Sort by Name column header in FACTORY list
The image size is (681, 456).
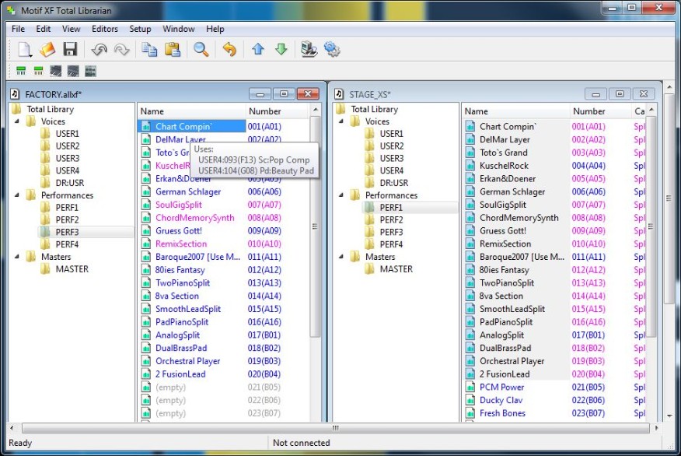point(191,111)
